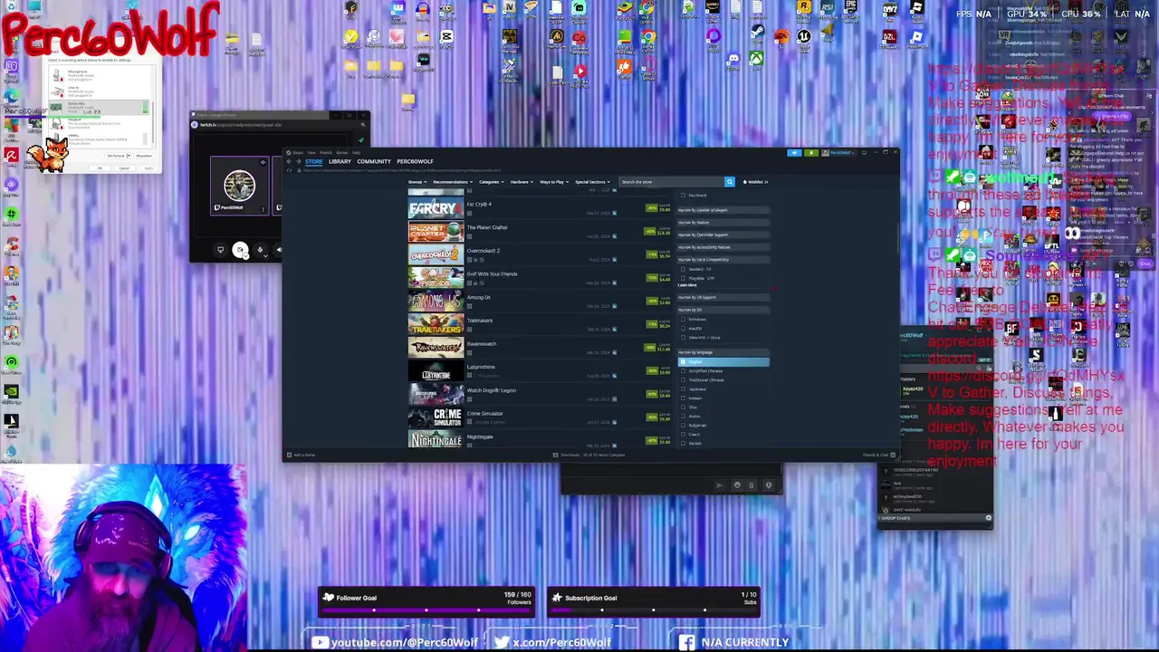
Task: Open Recycle Bin desktop icon
Action: tap(11, 7)
